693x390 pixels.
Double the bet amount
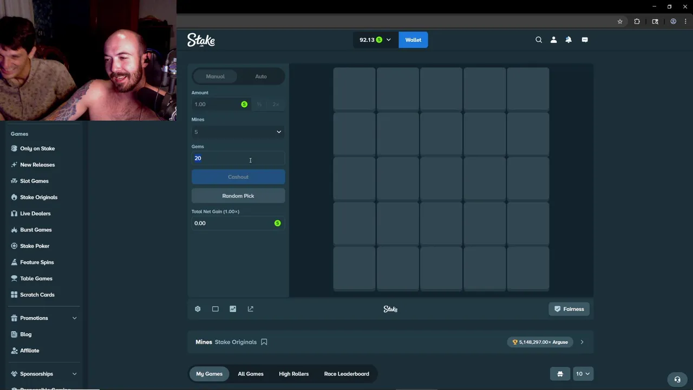[x=276, y=104]
